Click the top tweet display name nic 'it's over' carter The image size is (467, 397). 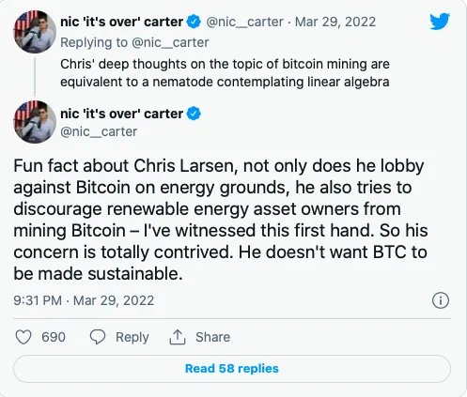121,22
